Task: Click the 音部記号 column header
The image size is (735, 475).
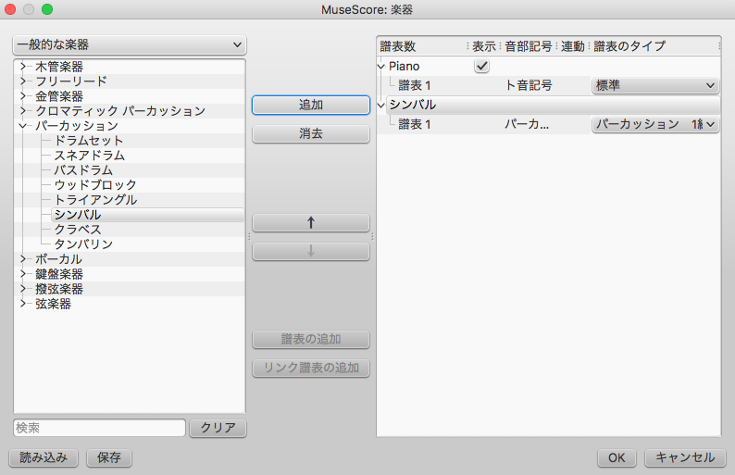Action: click(529, 46)
